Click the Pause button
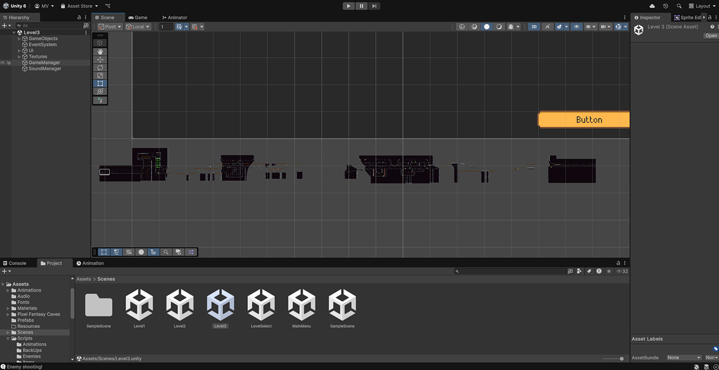 click(361, 6)
